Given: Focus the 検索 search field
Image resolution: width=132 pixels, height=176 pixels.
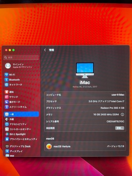Looking at the screenshot, I should (21, 57).
